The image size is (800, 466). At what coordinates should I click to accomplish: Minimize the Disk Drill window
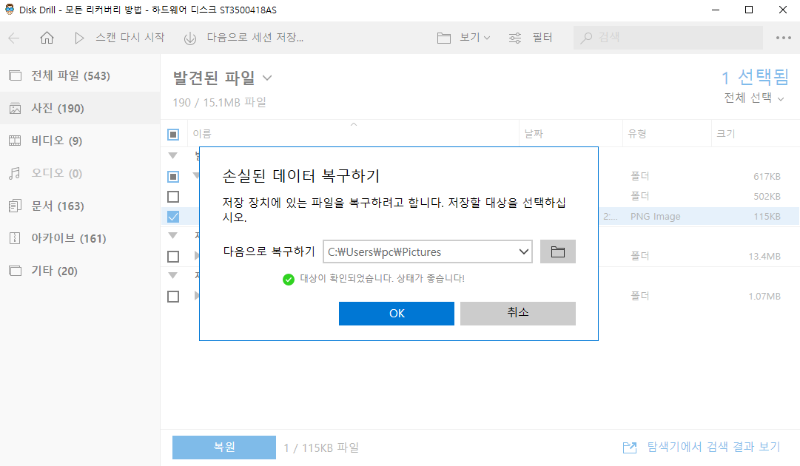click(x=716, y=10)
